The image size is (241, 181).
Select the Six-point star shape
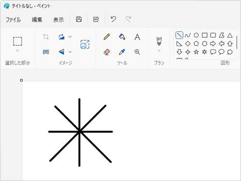204,52
